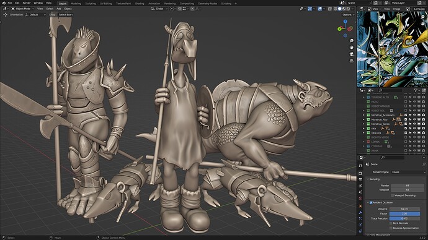Toggle viewport overlays button
Screen dimensions: 428x240
pos(320,9)
